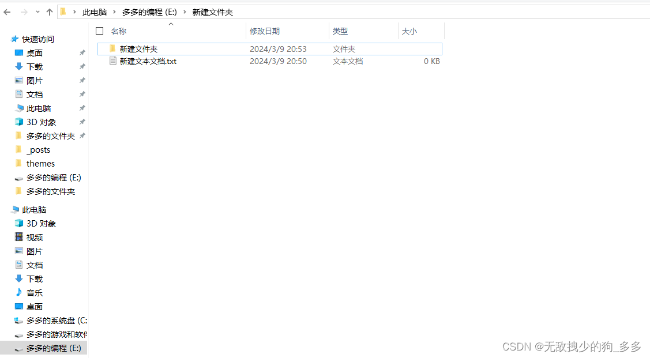The height and width of the screenshot is (358, 650).
Task: Unpin 桌面 using its pin icon
Action: 82,52
